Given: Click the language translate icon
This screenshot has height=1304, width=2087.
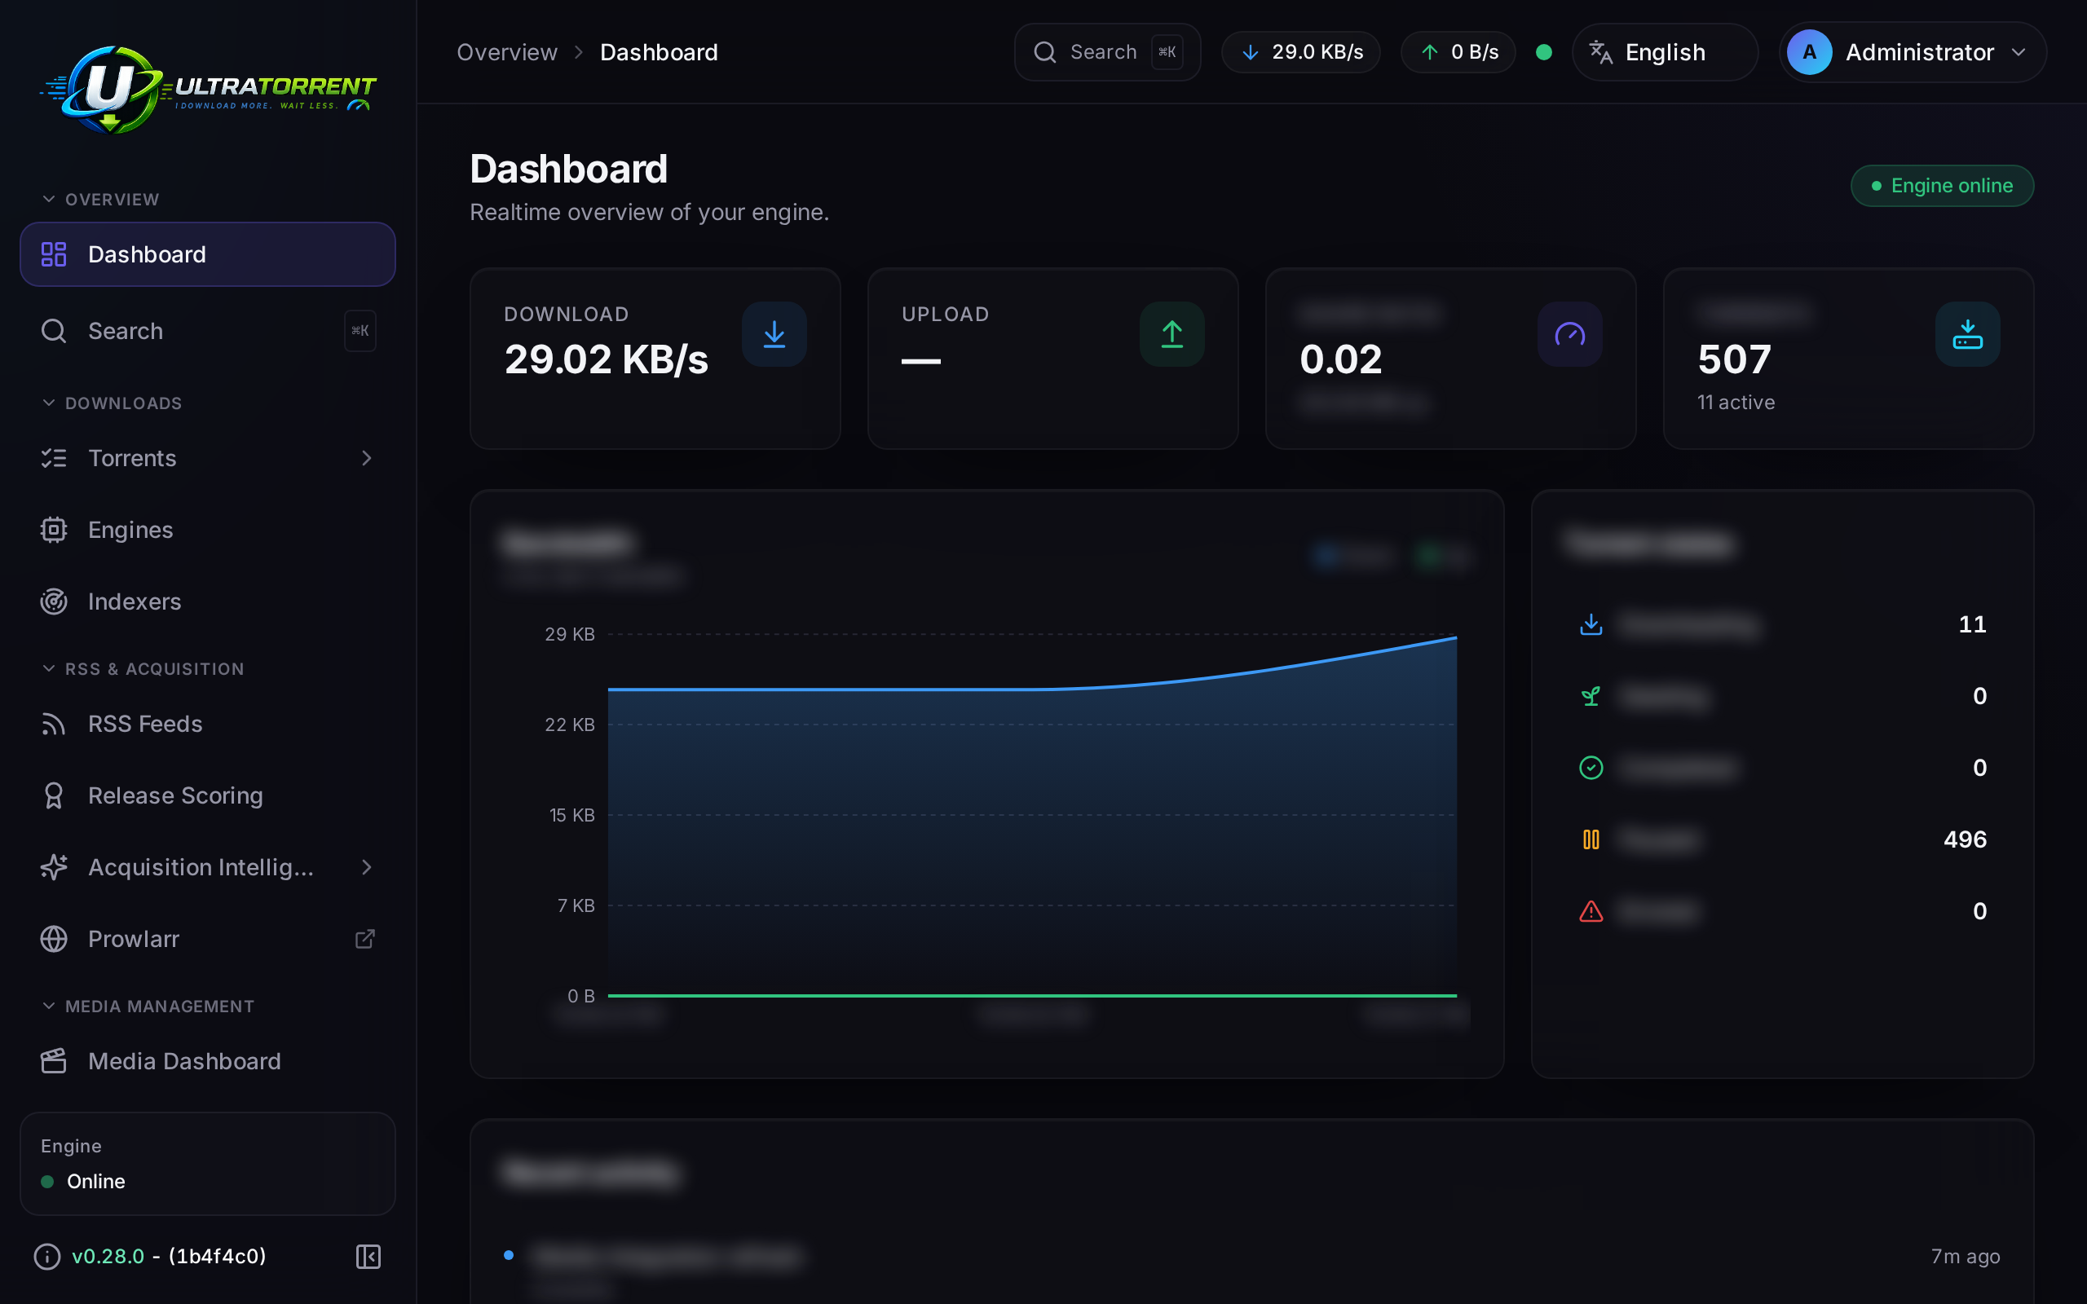Looking at the screenshot, I should click(1600, 51).
